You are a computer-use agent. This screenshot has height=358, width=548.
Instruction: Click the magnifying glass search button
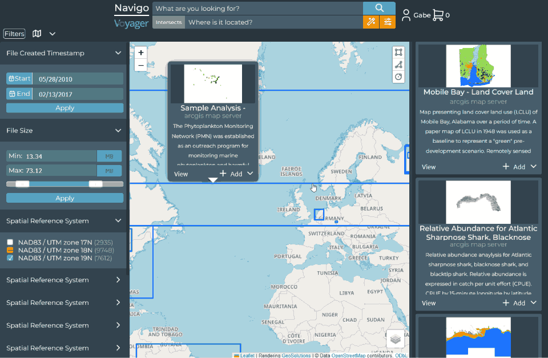pos(379,8)
